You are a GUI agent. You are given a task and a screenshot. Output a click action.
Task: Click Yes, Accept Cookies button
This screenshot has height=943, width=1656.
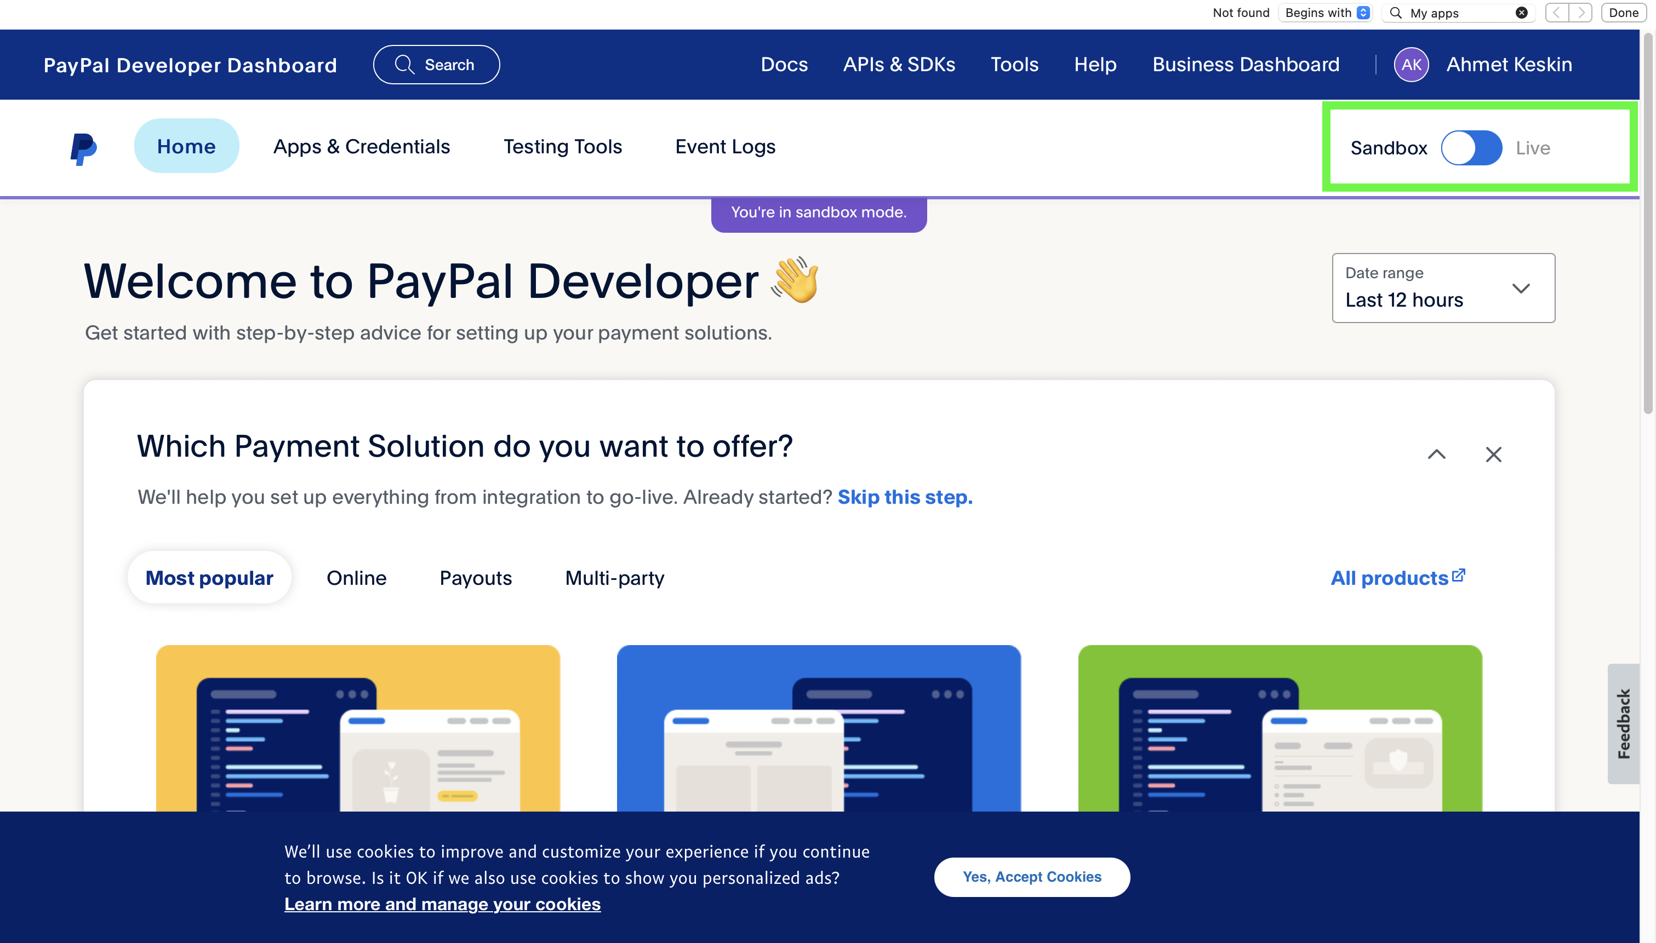pyautogui.click(x=1031, y=877)
